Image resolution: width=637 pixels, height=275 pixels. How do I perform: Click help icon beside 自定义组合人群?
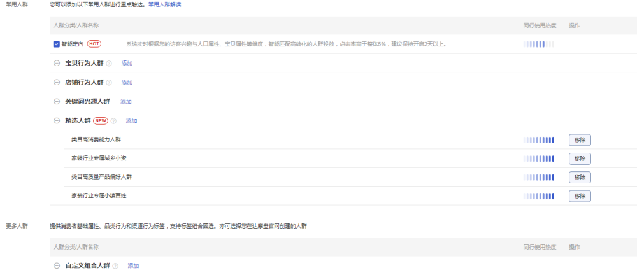(115, 265)
